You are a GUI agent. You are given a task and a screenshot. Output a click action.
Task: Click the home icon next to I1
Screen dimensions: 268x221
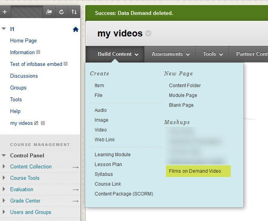76,29
